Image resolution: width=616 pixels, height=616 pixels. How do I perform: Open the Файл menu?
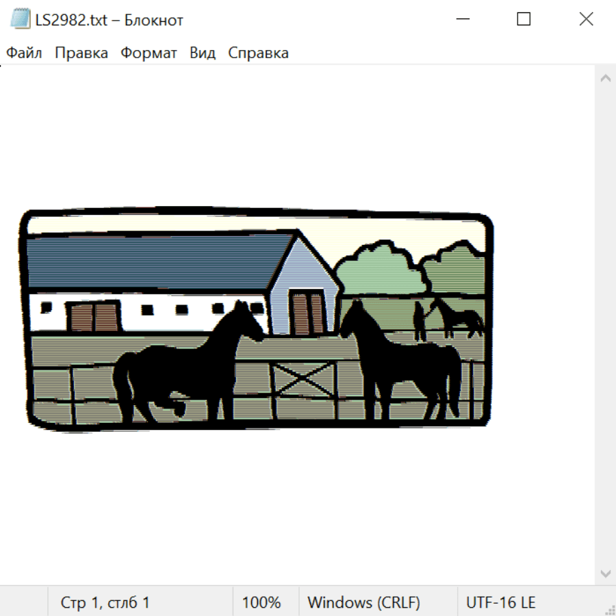[24, 53]
